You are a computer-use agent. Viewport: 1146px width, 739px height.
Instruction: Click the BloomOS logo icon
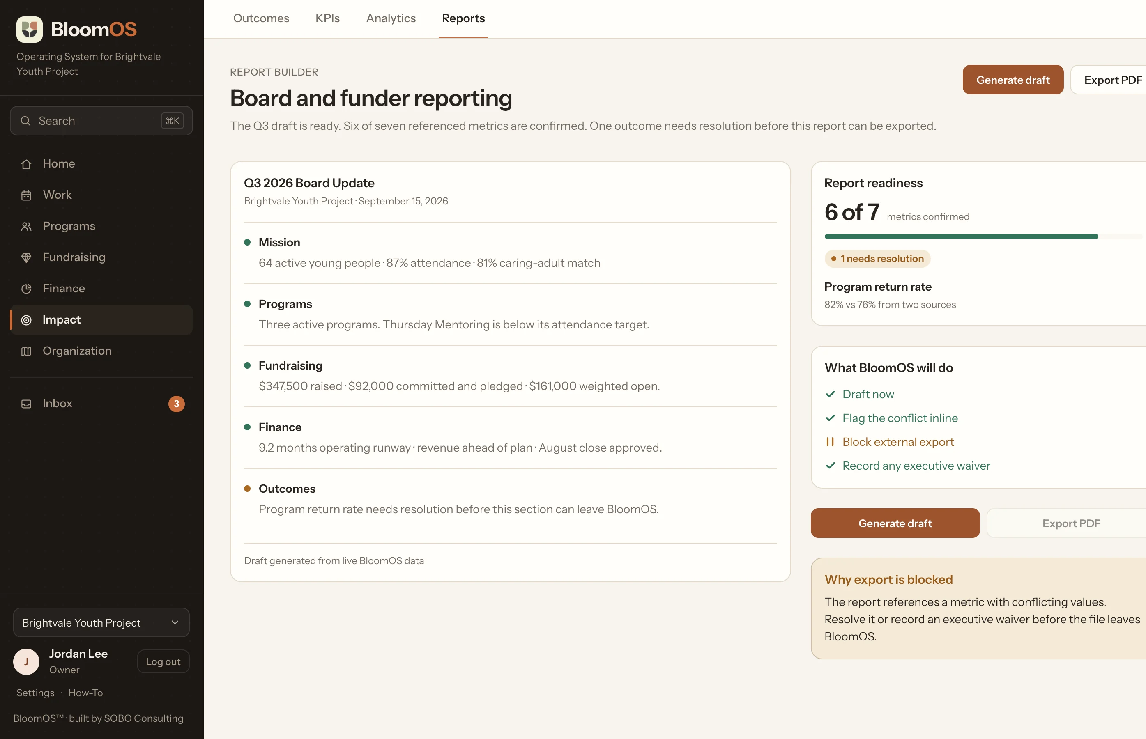coord(29,29)
